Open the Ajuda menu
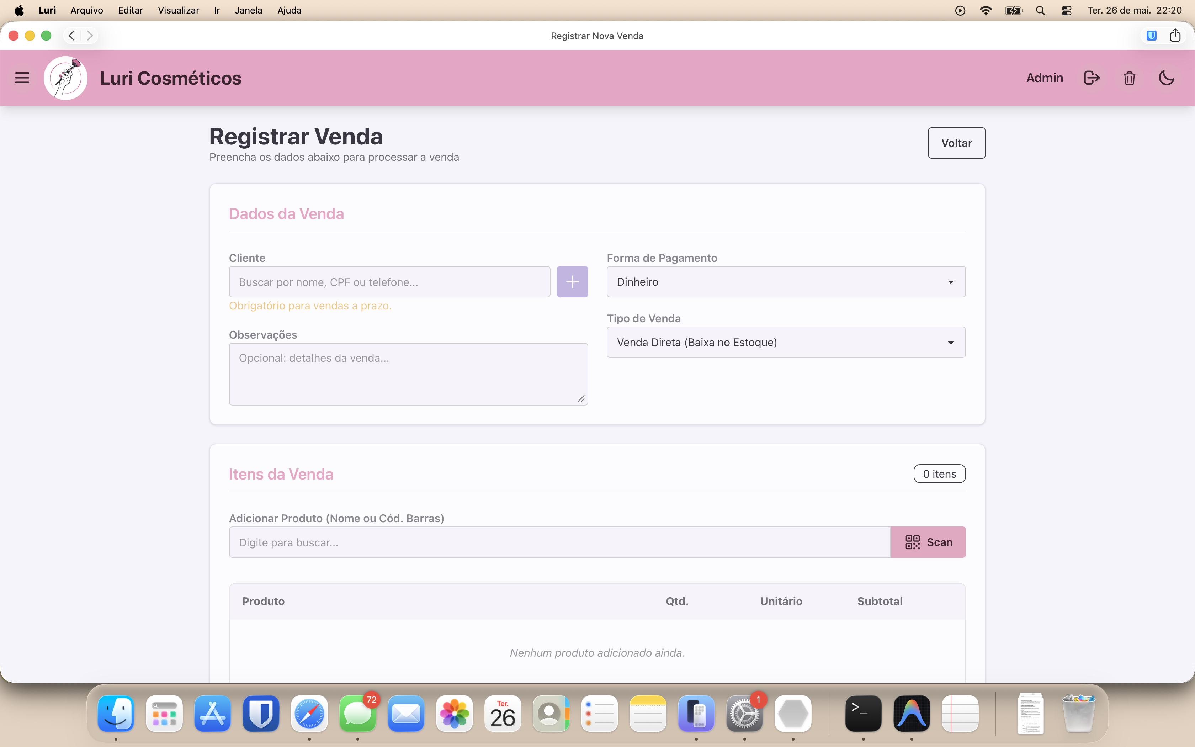The width and height of the screenshot is (1195, 747). coord(289,10)
